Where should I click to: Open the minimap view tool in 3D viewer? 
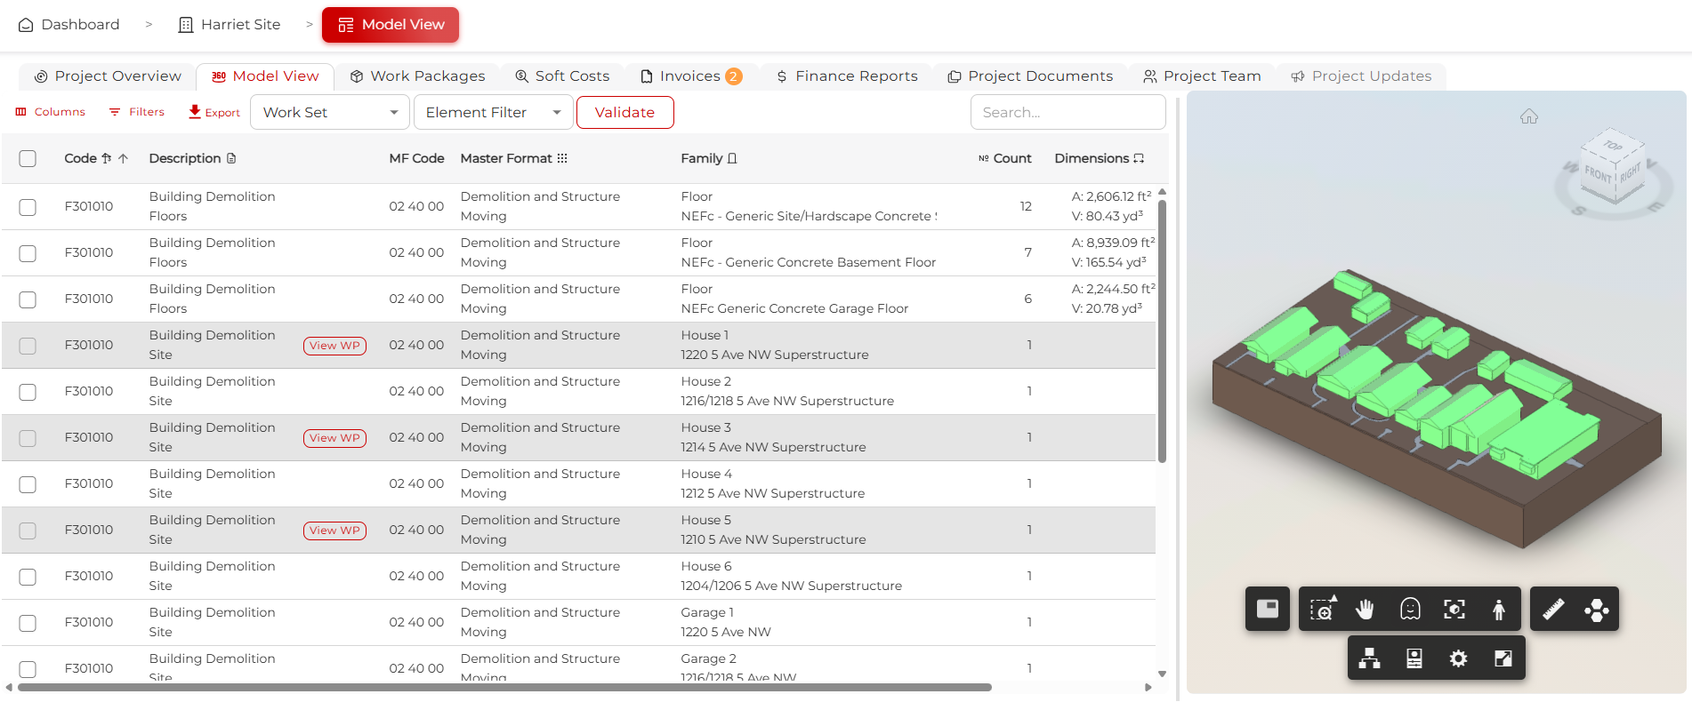(x=1267, y=609)
